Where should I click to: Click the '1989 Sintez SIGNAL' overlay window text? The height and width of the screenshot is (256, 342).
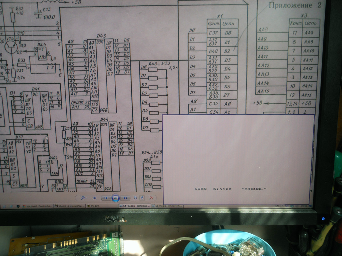230,189
